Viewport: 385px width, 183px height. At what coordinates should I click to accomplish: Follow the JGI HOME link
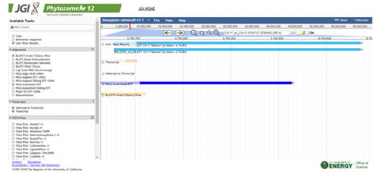tap(146, 9)
